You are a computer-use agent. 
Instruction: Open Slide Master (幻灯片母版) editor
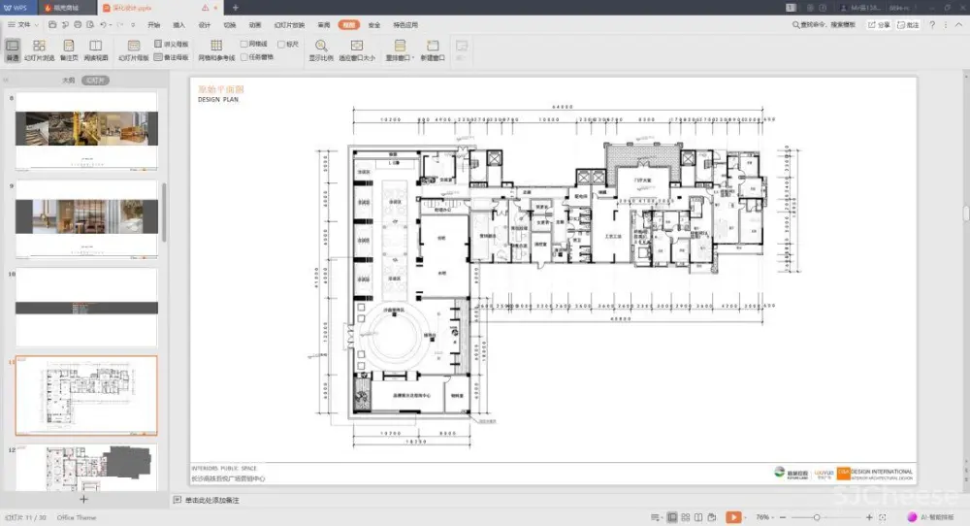(134, 49)
